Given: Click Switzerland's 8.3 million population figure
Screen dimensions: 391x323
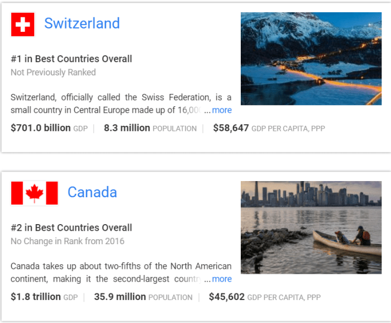Looking at the screenshot, I should tap(127, 128).
